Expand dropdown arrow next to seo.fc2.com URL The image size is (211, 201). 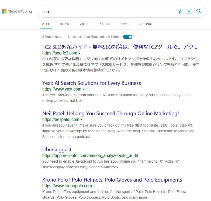coord(79,53)
